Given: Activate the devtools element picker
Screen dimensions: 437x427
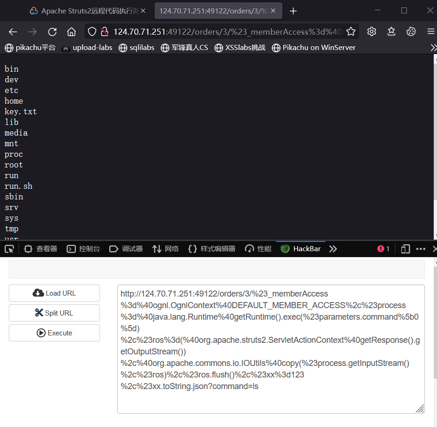Looking at the screenshot, I should click(9, 249).
